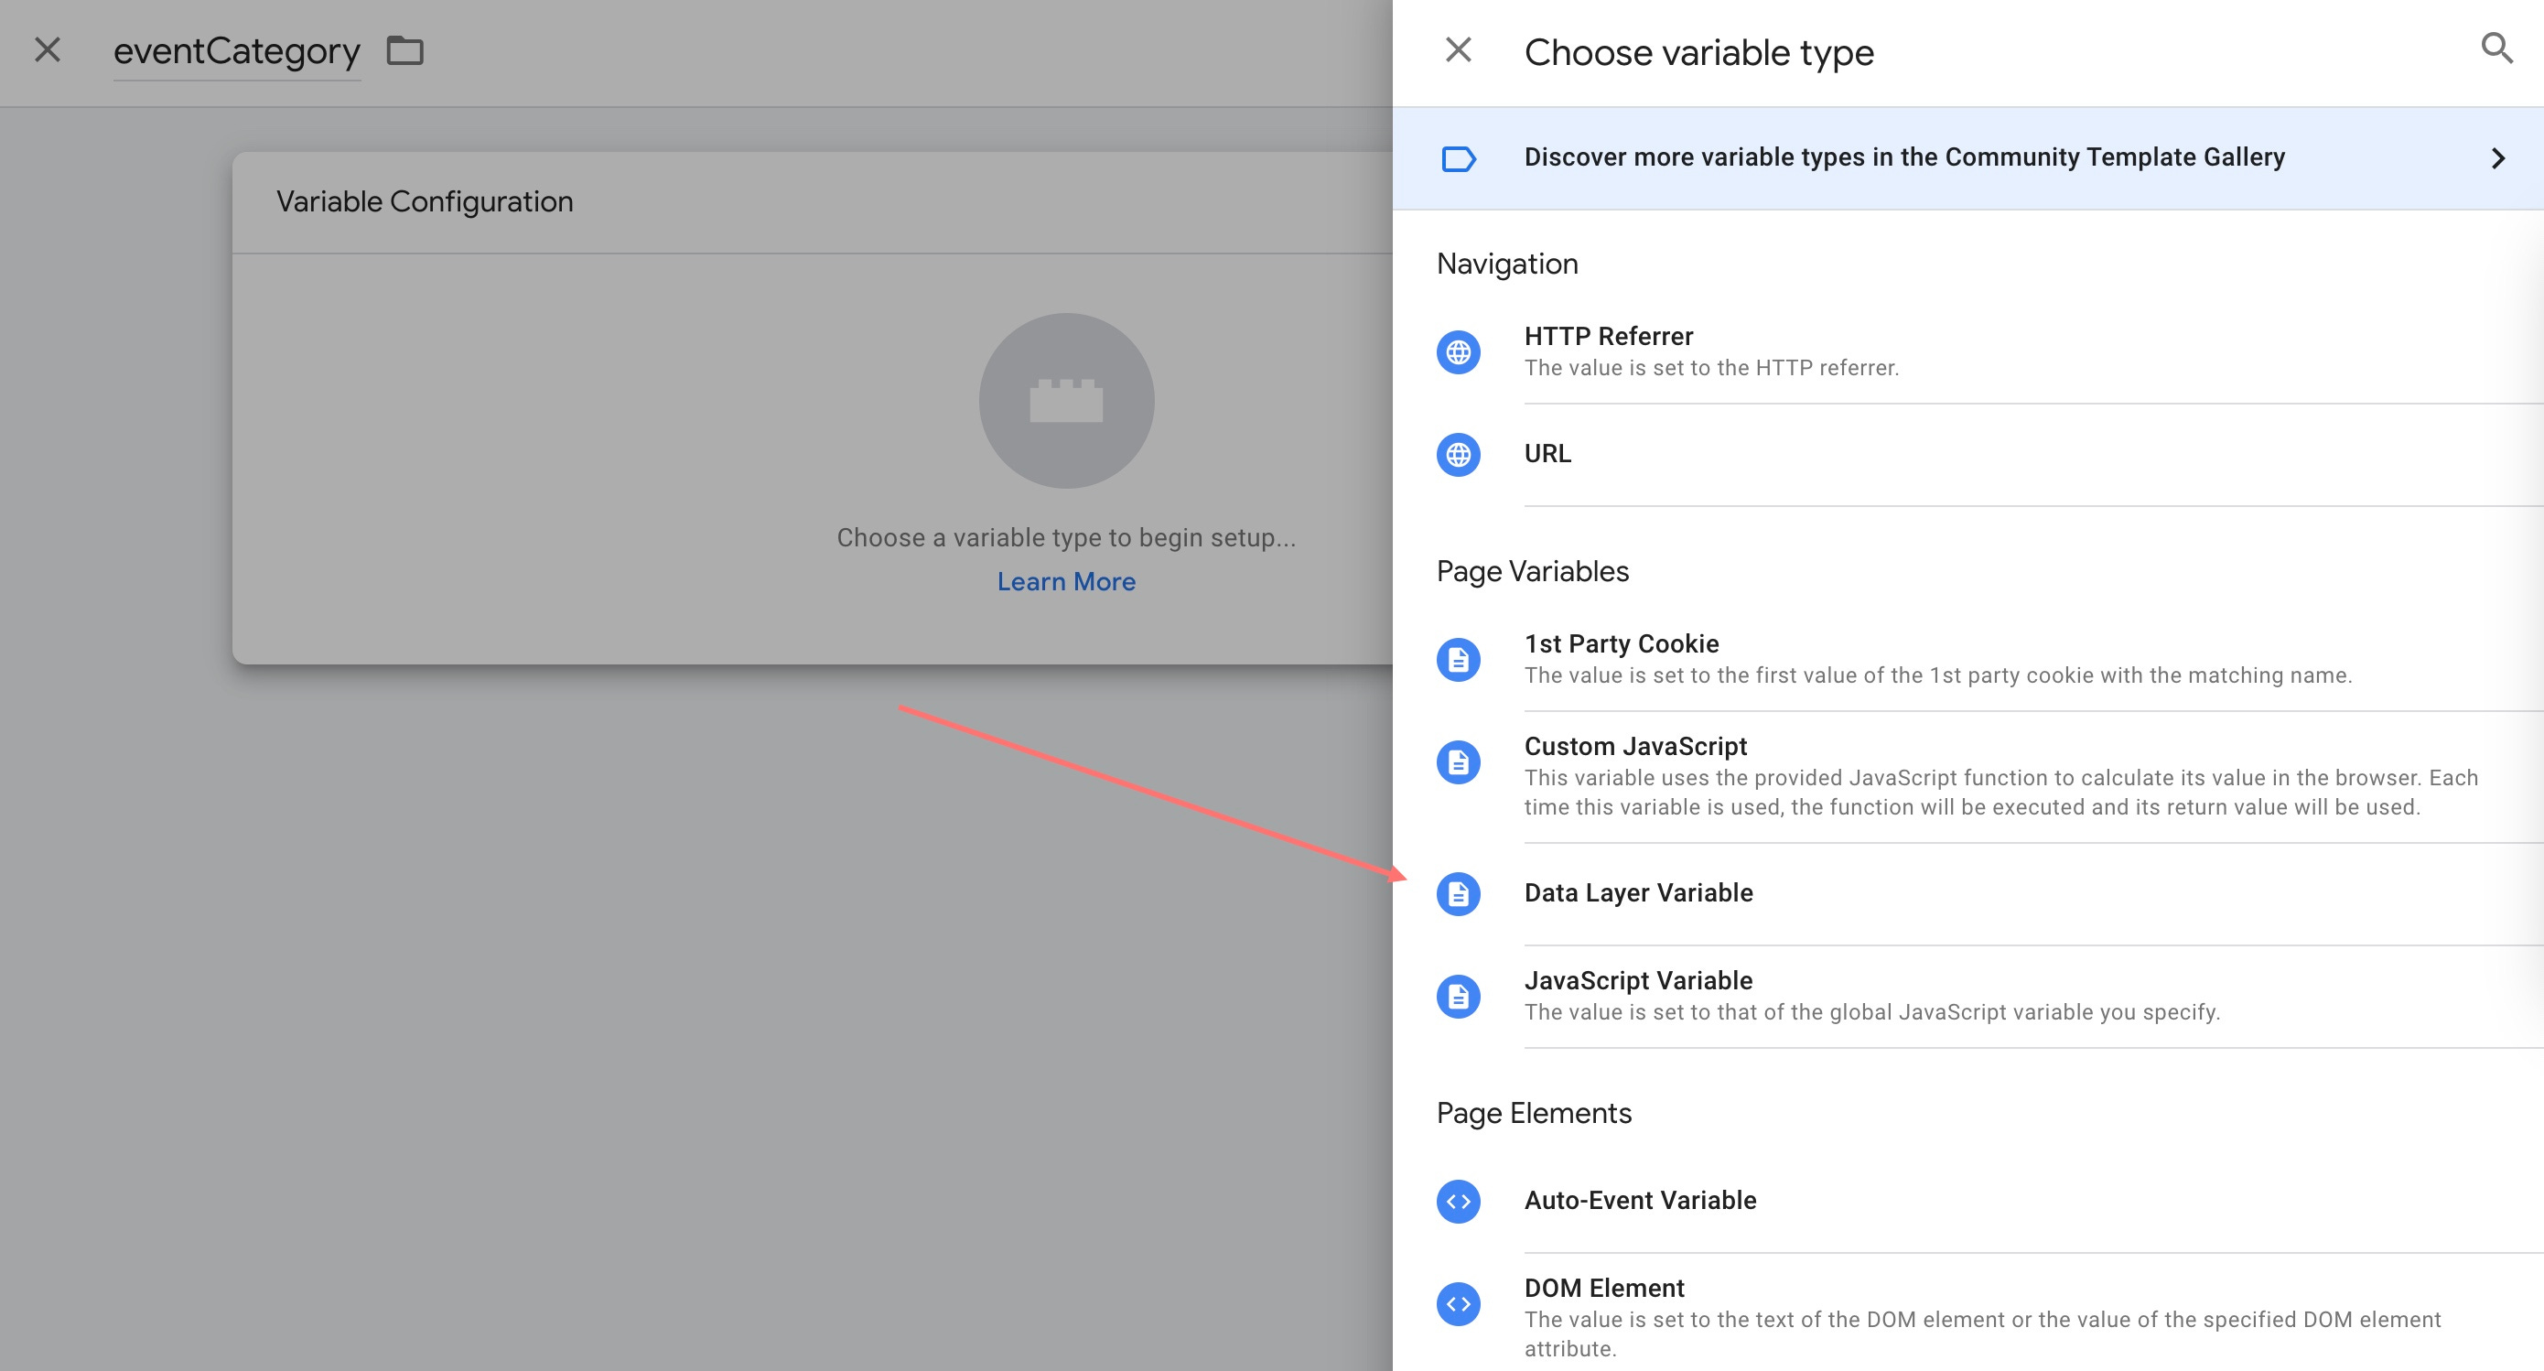The height and width of the screenshot is (1371, 2544).
Task: Click the Community Template Gallery tag icon
Action: [1458, 158]
